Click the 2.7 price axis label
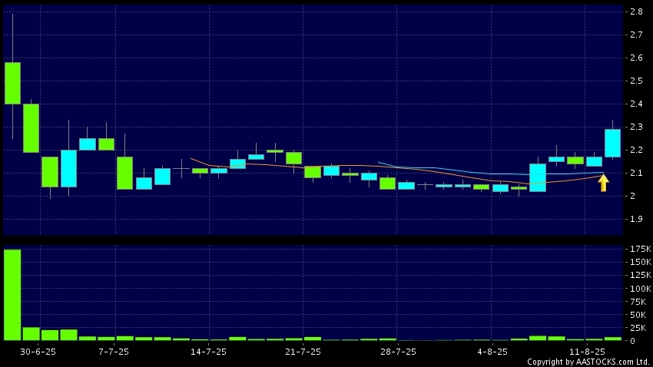Image resolution: width=653 pixels, height=367 pixels. 636,35
